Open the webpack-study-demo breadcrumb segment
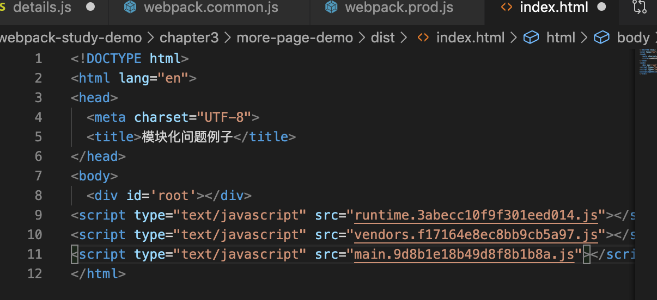This screenshot has height=300, width=657. click(x=71, y=37)
